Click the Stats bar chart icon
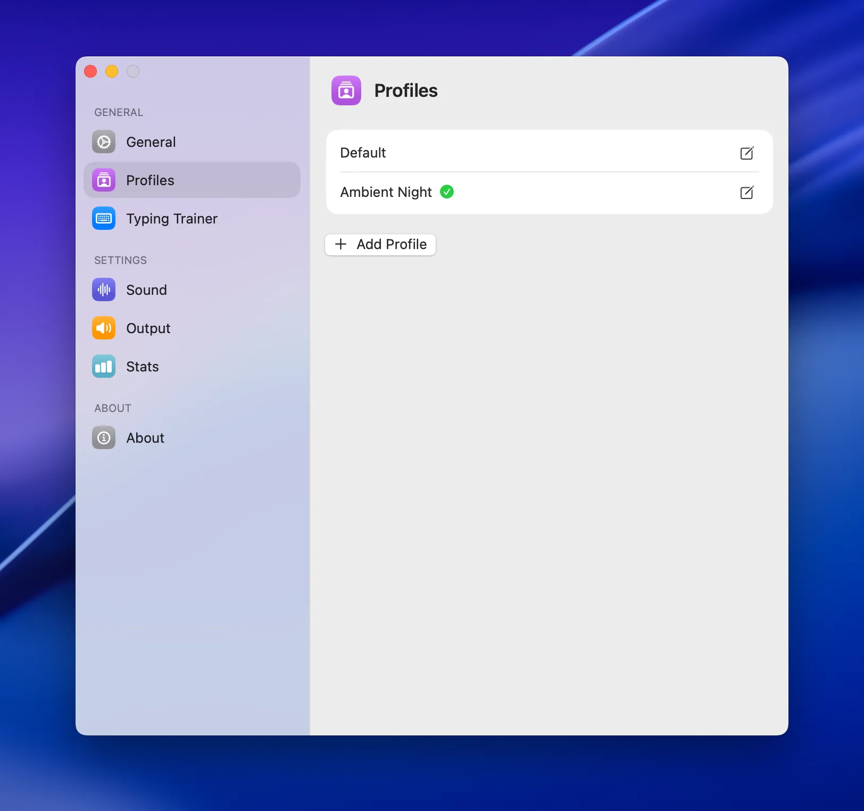The width and height of the screenshot is (864, 811). [104, 367]
